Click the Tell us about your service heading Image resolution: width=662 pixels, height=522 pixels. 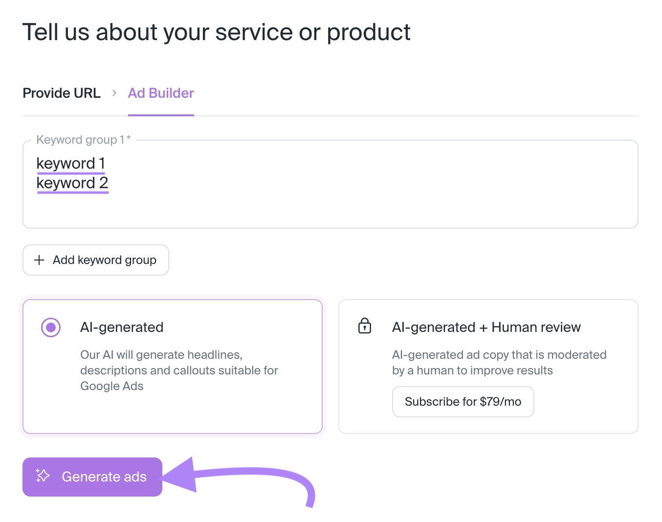pos(217,32)
